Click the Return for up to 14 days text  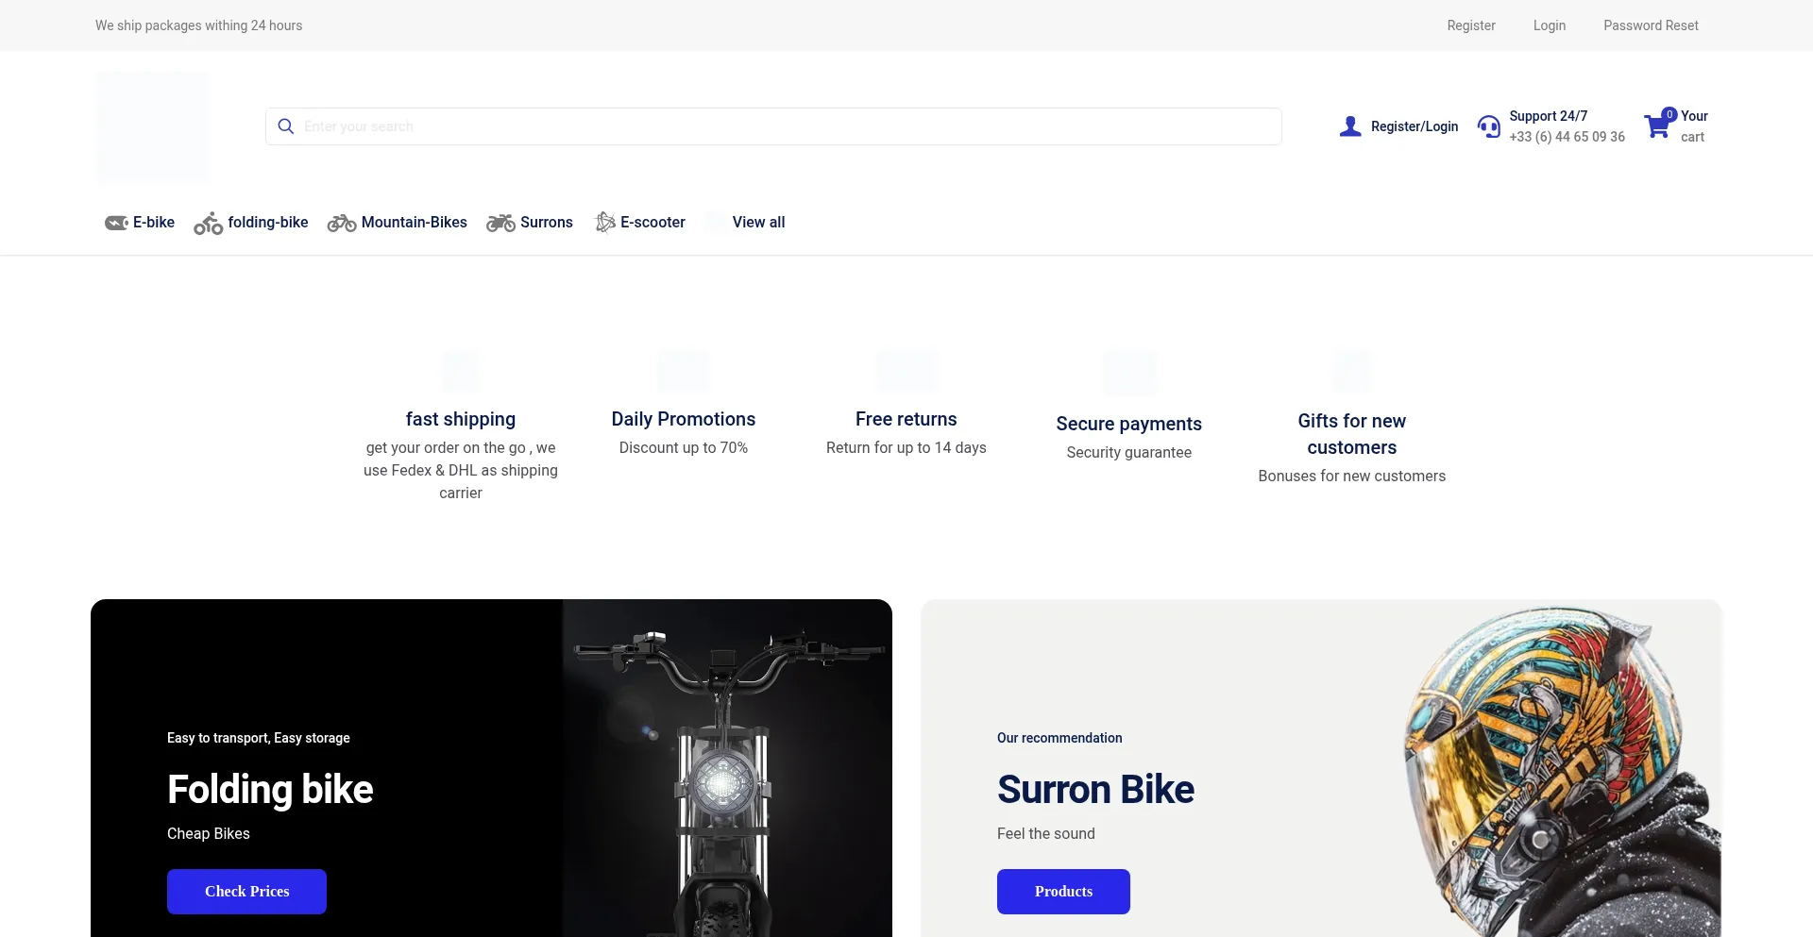click(906, 448)
